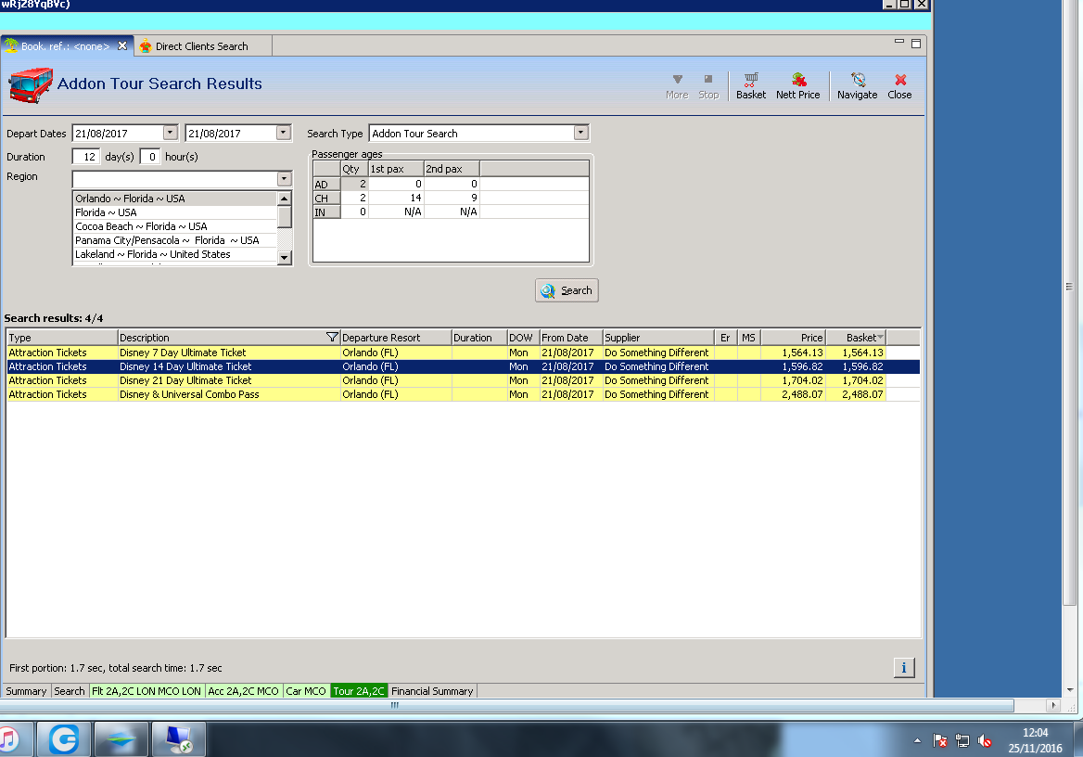
Task: Show hidden tray icons arrow
Action: [x=917, y=741]
